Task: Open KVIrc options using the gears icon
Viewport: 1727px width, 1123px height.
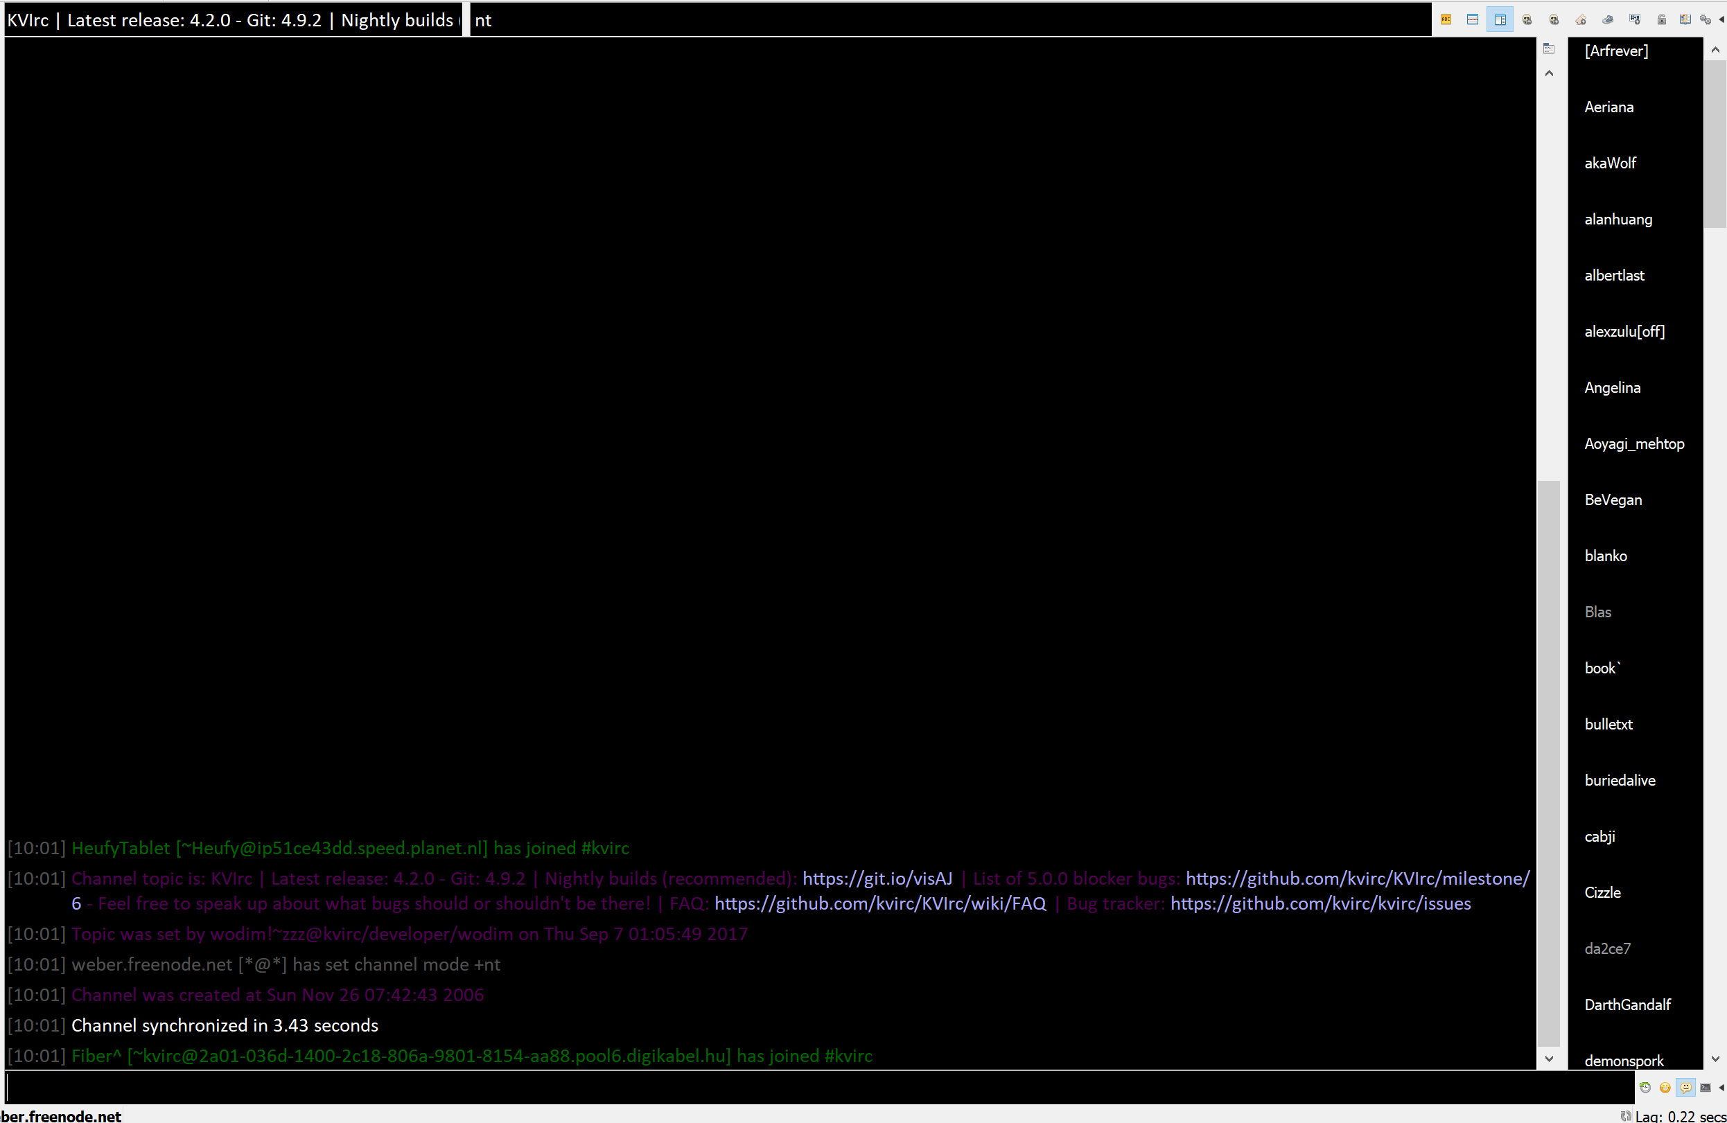Action: tap(1706, 19)
